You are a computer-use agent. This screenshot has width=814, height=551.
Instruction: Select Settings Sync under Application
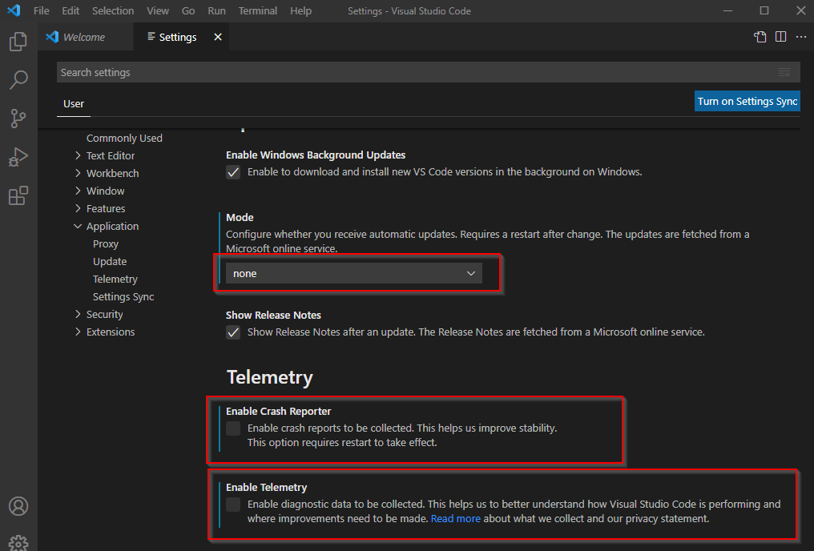click(123, 297)
